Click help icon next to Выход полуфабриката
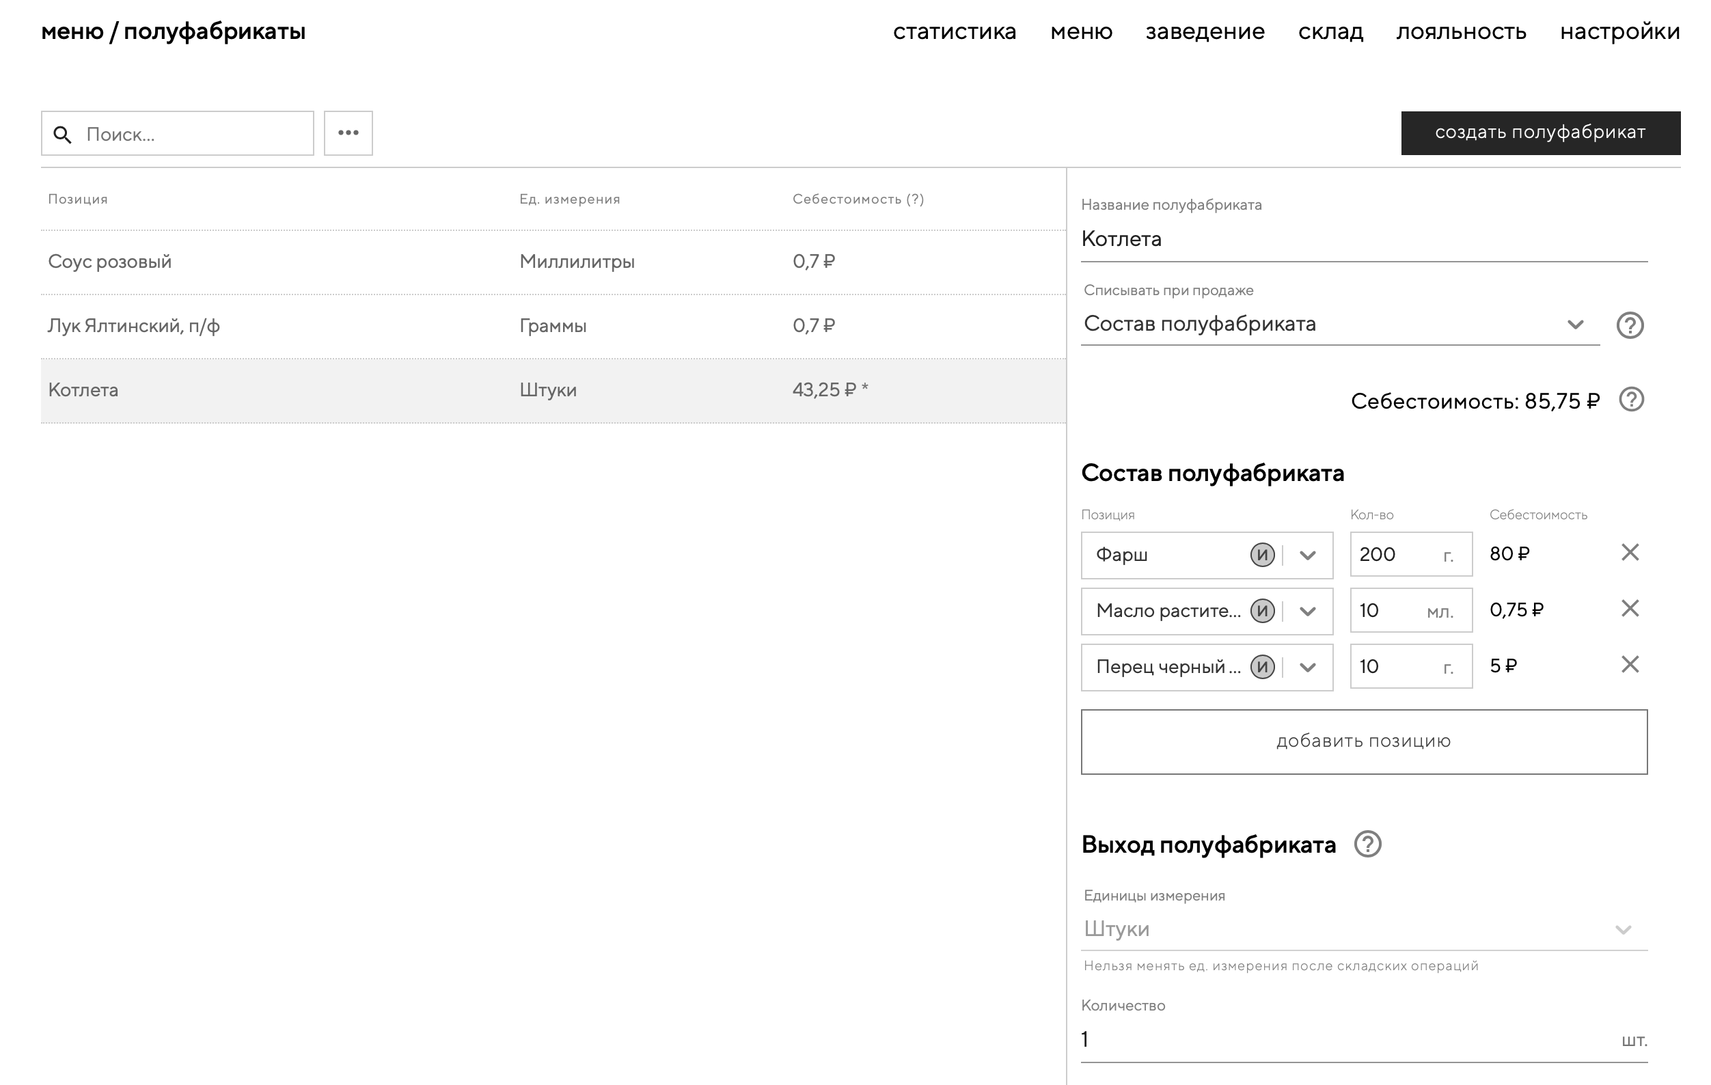Viewport: 1711px width, 1085px height. tap(1367, 844)
